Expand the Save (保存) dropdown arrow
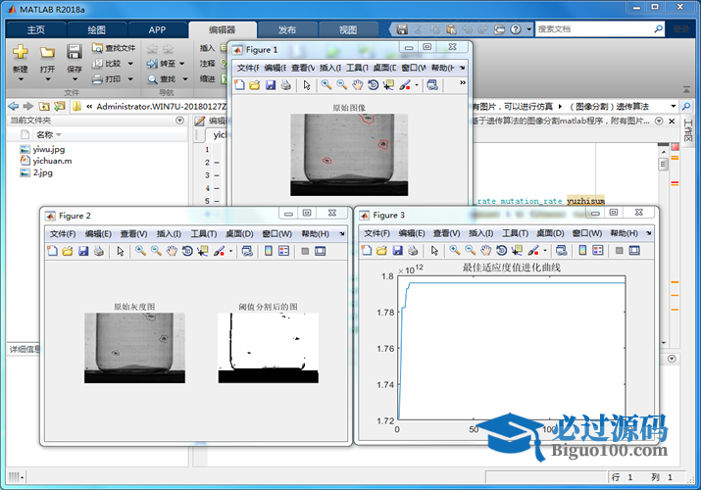 (75, 79)
